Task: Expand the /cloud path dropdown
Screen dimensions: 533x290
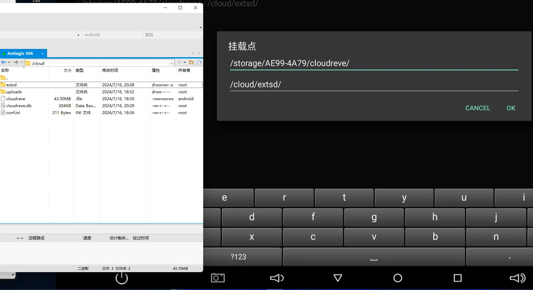Action: tap(171, 63)
